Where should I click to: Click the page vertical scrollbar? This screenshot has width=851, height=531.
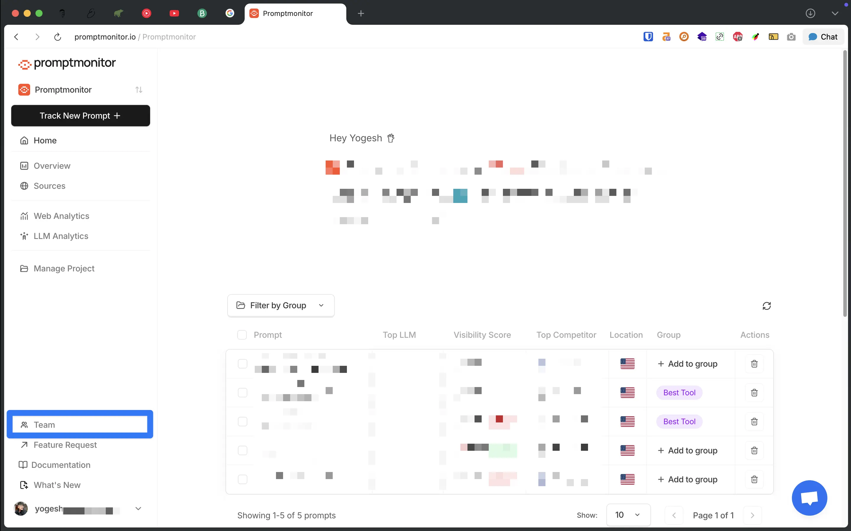point(845,183)
